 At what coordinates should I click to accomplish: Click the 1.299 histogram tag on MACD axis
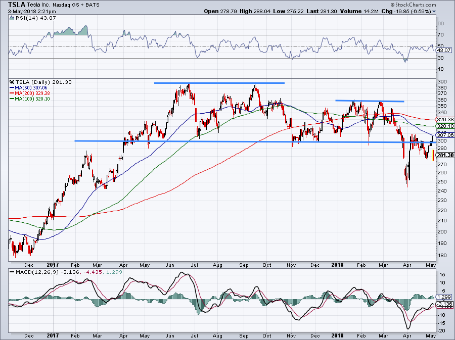click(444, 297)
